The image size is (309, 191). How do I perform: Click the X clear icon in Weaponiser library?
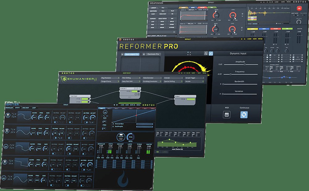pyautogui.click(x=174, y=32)
